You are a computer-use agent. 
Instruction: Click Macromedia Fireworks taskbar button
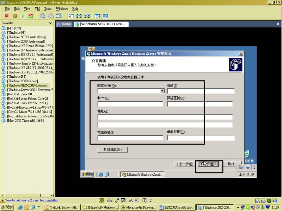point(139,207)
